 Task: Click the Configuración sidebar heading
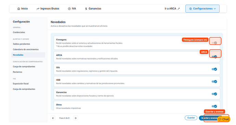click(x=21, y=22)
